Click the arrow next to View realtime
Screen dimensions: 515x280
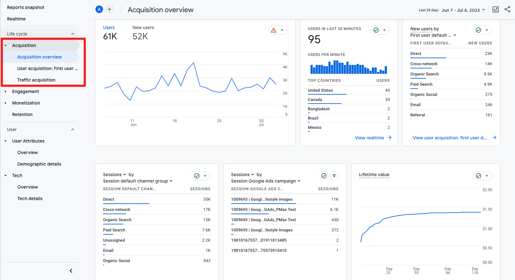(390, 137)
